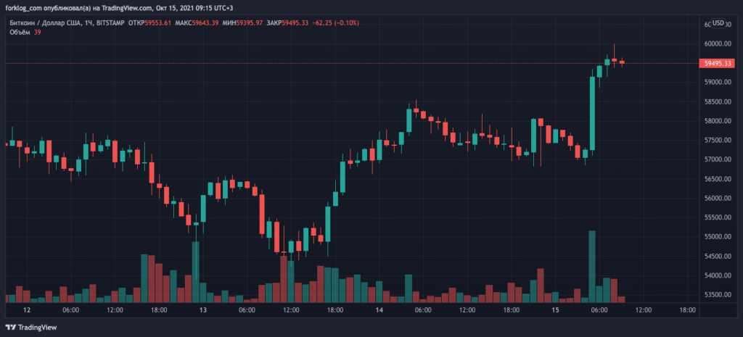Click the large green breakout candle near 15
The height and width of the screenshot is (337, 743).
pyautogui.click(x=592, y=113)
